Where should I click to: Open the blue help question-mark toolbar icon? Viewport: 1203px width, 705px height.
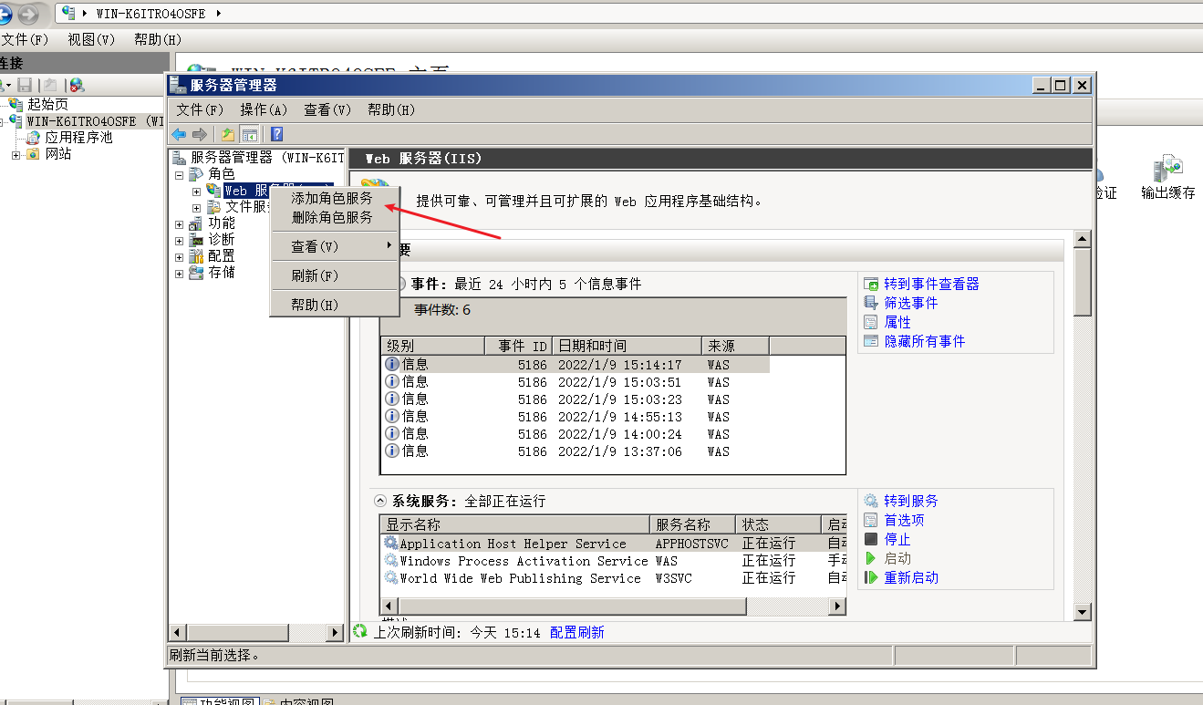coord(276,134)
